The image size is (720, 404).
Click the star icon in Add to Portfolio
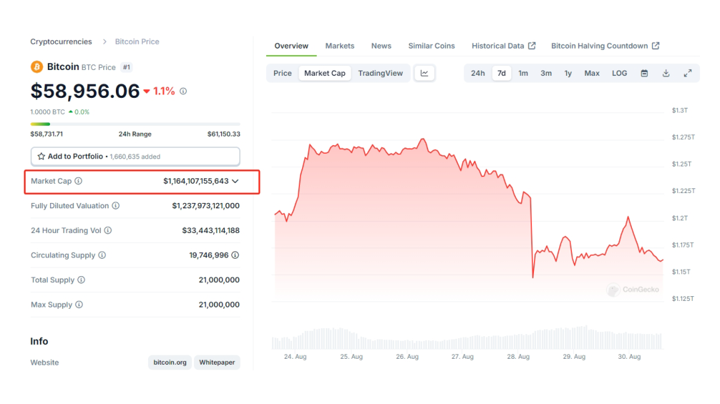[41, 156]
